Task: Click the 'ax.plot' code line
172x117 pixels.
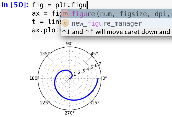Action: tap(47, 30)
